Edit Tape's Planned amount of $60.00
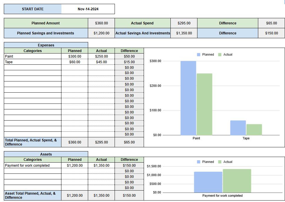 click(75, 62)
